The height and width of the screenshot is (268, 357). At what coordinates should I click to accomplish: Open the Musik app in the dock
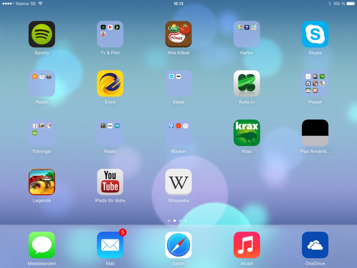(x=247, y=245)
